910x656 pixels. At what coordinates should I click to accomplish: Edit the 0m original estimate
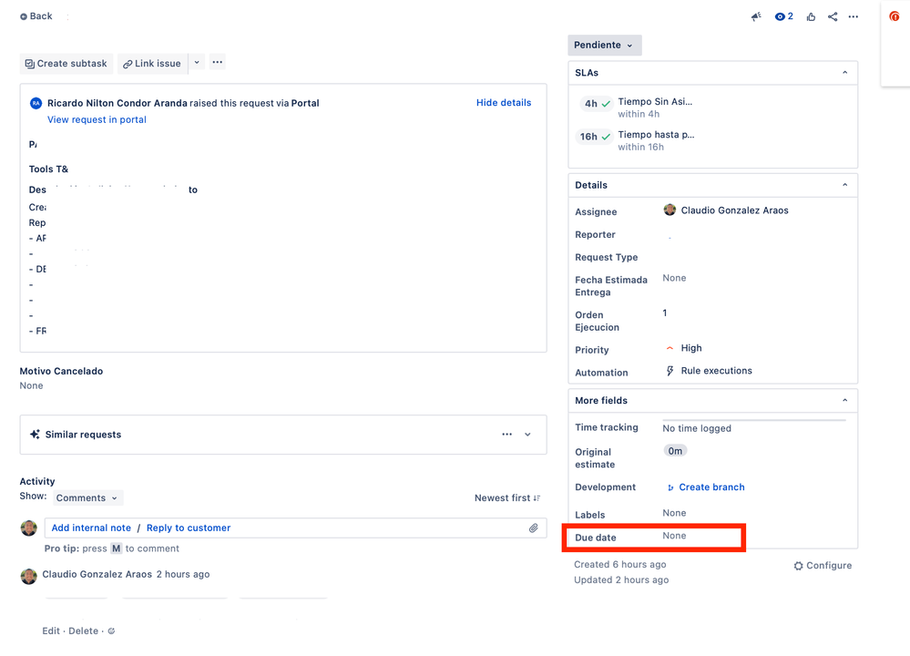(675, 451)
